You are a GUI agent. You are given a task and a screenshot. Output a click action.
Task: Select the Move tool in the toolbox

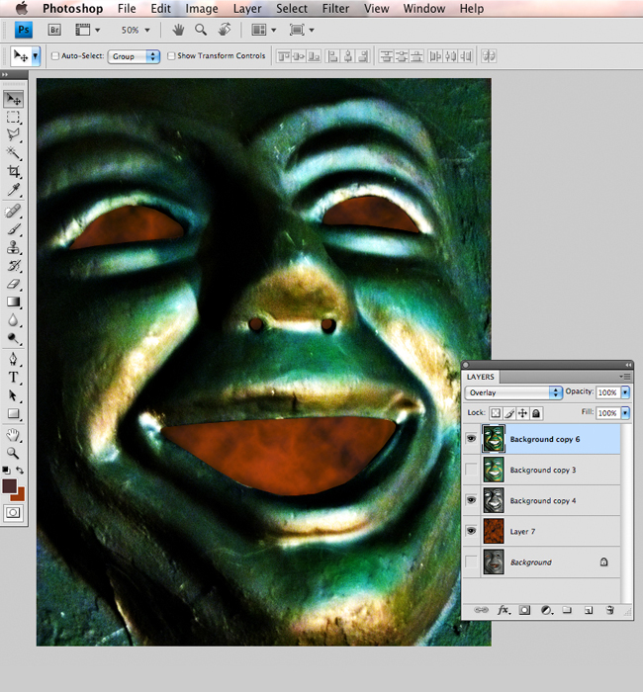point(13,99)
